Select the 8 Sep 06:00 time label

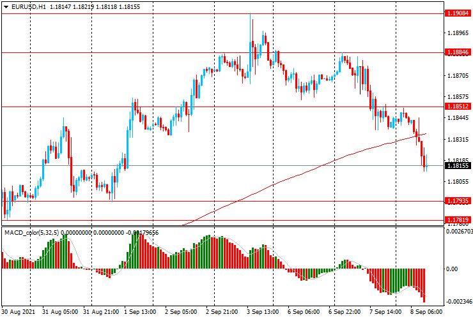point(426,312)
